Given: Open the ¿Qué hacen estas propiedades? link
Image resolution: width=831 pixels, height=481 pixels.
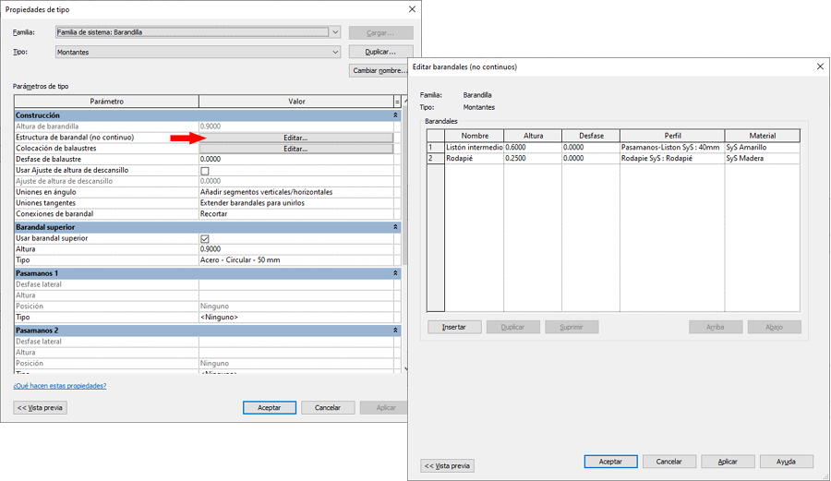Looking at the screenshot, I should [60, 386].
